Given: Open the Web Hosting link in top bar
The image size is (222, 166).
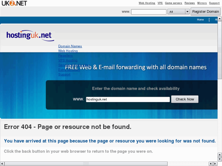Looking at the screenshot, I should pyautogui.click(x=147, y=3).
